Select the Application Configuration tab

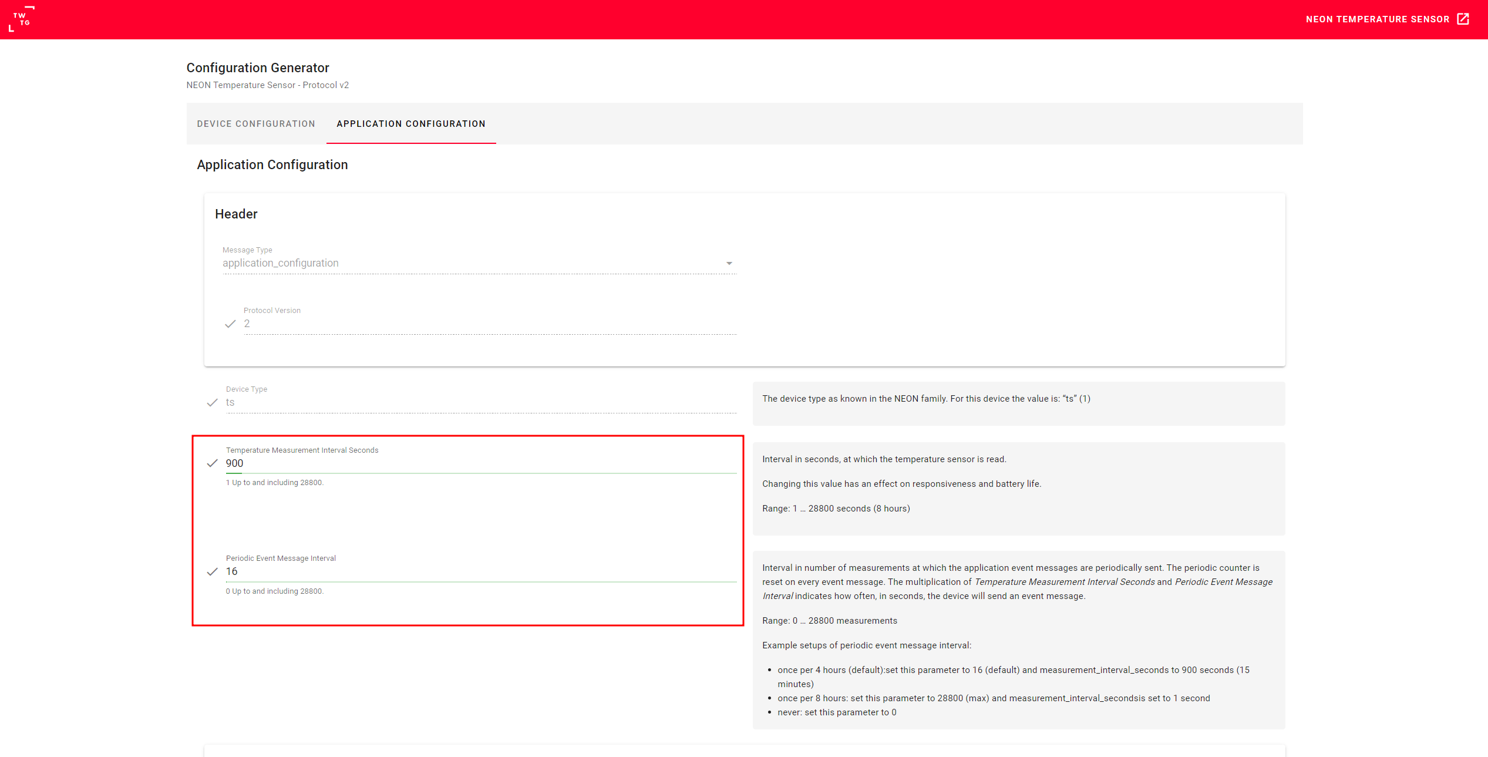411,124
